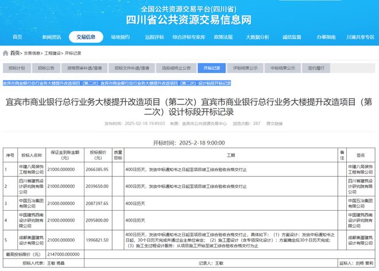
Task: Click bid price 1996821.50
Action: click(x=97, y=240)
